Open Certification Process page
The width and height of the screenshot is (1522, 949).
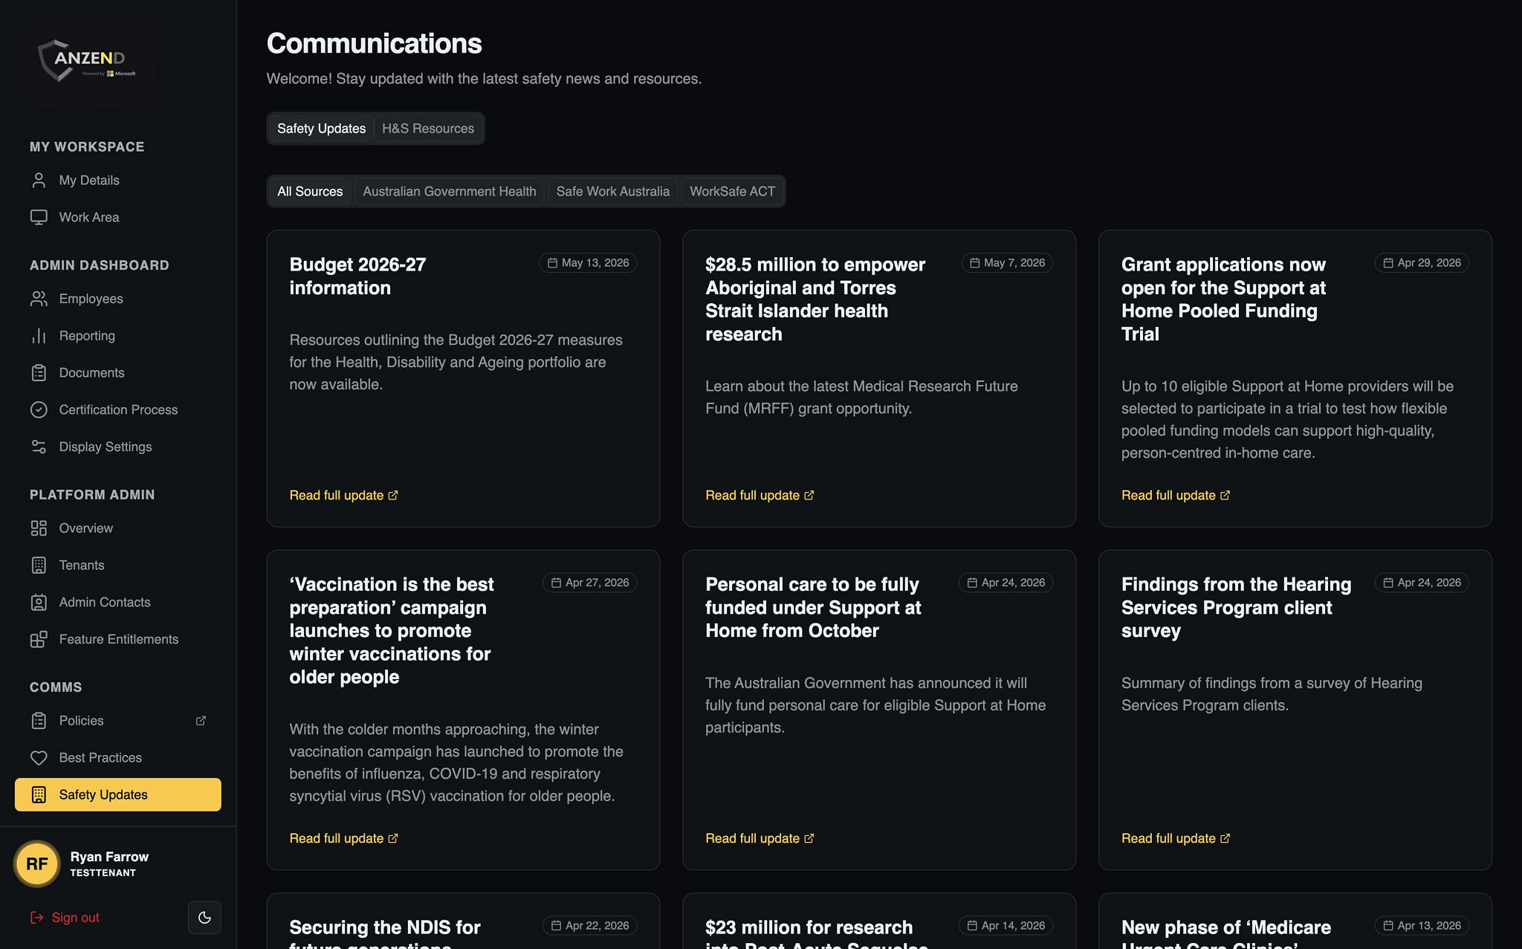tap(118, 409)
